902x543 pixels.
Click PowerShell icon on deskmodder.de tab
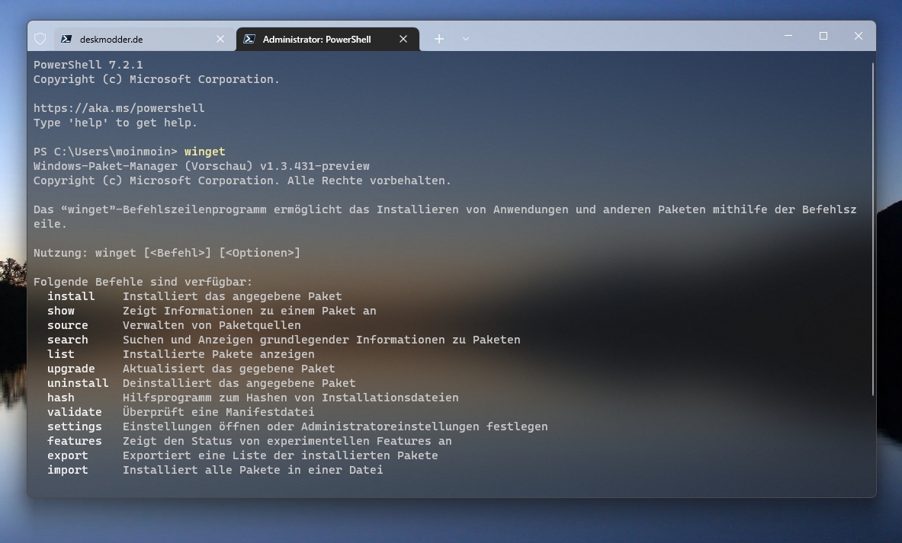(66, 39)
